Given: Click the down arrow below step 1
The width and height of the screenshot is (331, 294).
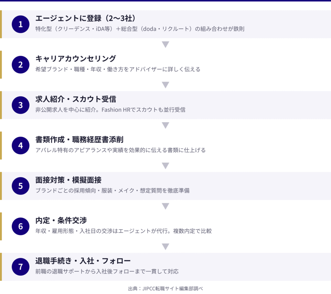Looking at the screenshot, I should [165, 45].
